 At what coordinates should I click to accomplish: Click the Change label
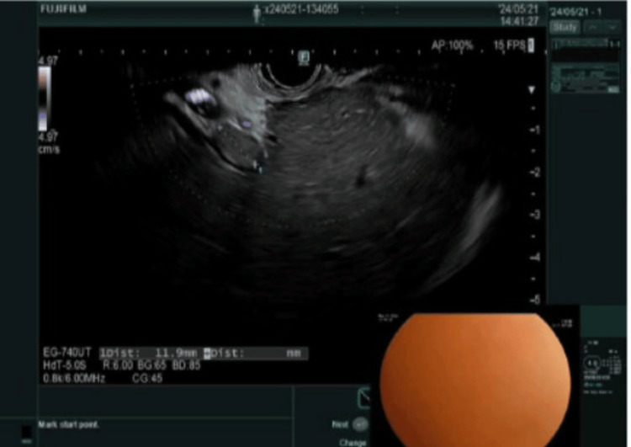(353, 442)
